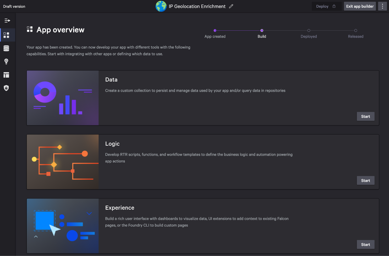
Task: Click the pencil icon to rename the app
Action: pyautogui.click(x=231, y=6)
